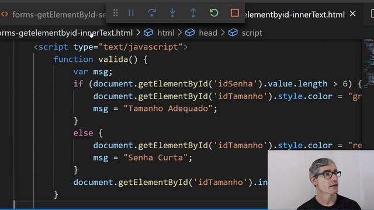Open the script breadcrumb segment

pos(252,33)
